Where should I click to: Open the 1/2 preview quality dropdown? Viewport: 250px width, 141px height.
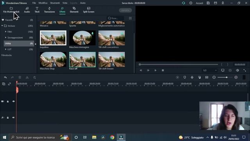pos(210,70)
